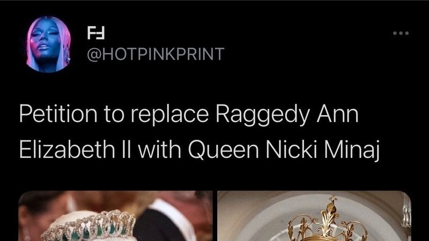Open the three-dot more options menu

pyautogui.click(x=401, y=33)
